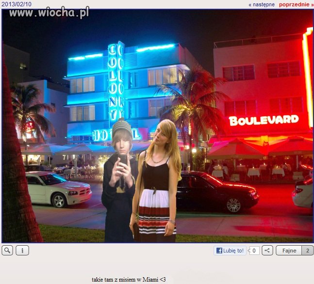Go to '« następne' link
314x284 pixels.
tap(262, 4)
